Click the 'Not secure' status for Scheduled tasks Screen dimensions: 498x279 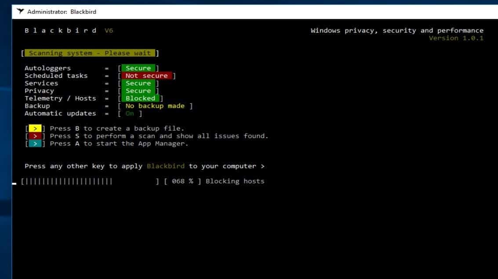pos(146,76)
